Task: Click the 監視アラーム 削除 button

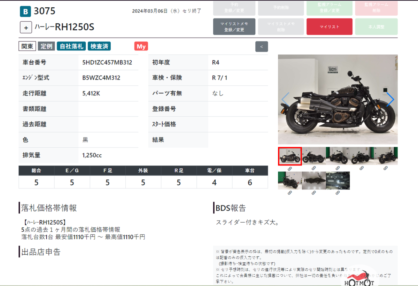Action: pos(377,8)
